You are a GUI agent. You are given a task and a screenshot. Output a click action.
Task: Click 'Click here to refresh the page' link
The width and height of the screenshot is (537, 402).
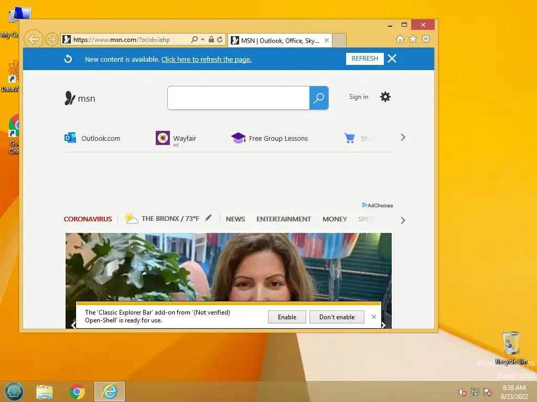(x=206, y=60)
